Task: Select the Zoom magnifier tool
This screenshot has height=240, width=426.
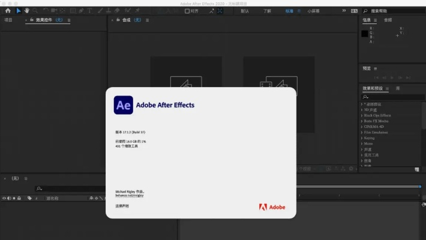Action: tap(35, 11)
